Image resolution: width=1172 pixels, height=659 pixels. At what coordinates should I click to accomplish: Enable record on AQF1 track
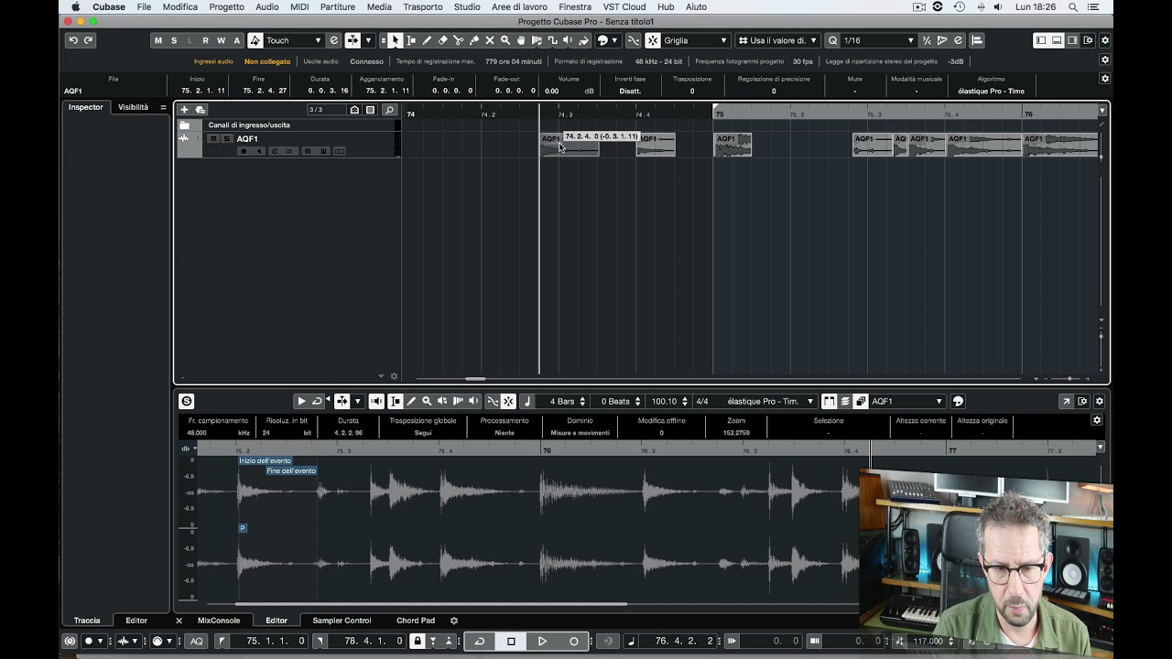(244, 151)
